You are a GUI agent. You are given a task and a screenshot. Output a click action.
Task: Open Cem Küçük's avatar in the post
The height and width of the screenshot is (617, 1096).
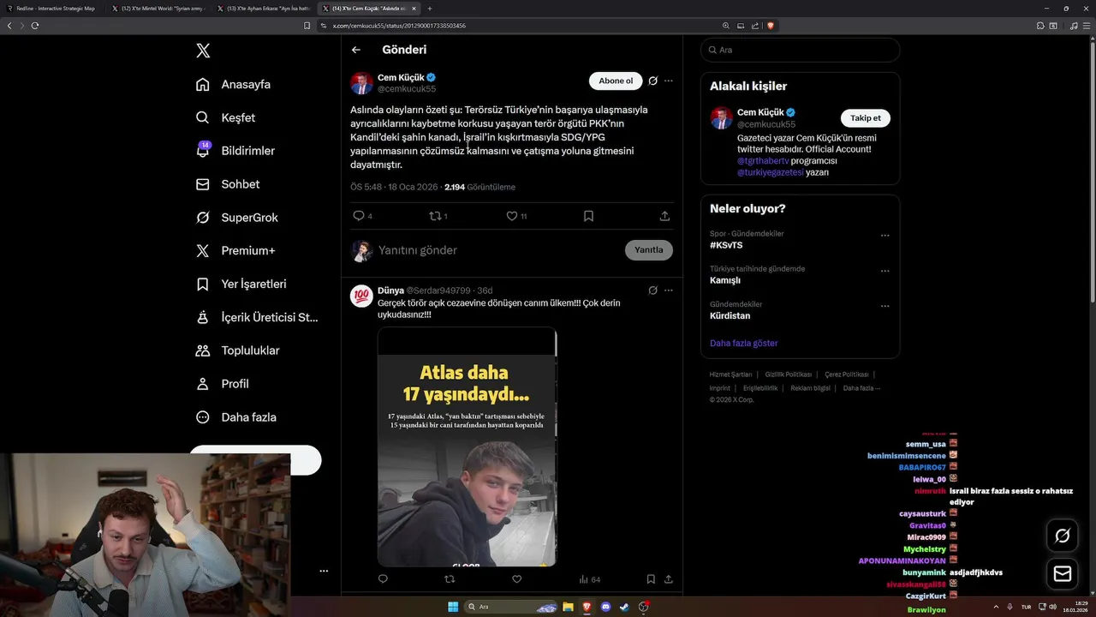(x=361, y=83)
